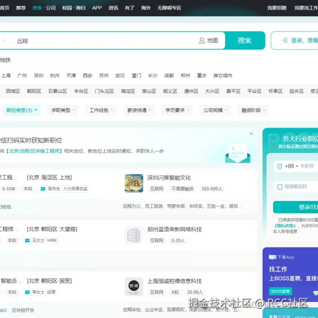The image size is (318, 318).
Task: Click chat icon next to 吴先生 人力资源总监
Action: point(43,189)
